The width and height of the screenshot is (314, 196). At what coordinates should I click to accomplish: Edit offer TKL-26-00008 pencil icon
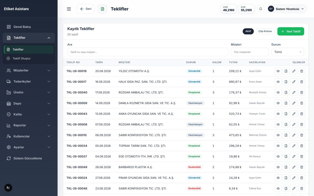[293, 124]
